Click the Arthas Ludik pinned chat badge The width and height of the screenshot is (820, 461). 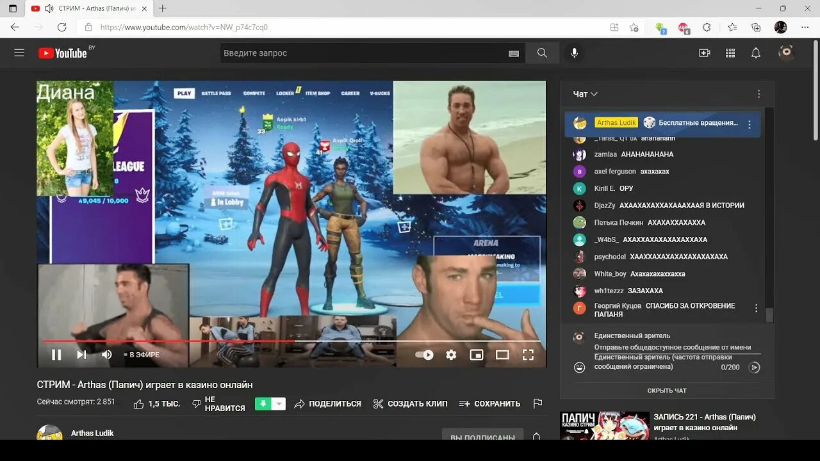(616, 122)
